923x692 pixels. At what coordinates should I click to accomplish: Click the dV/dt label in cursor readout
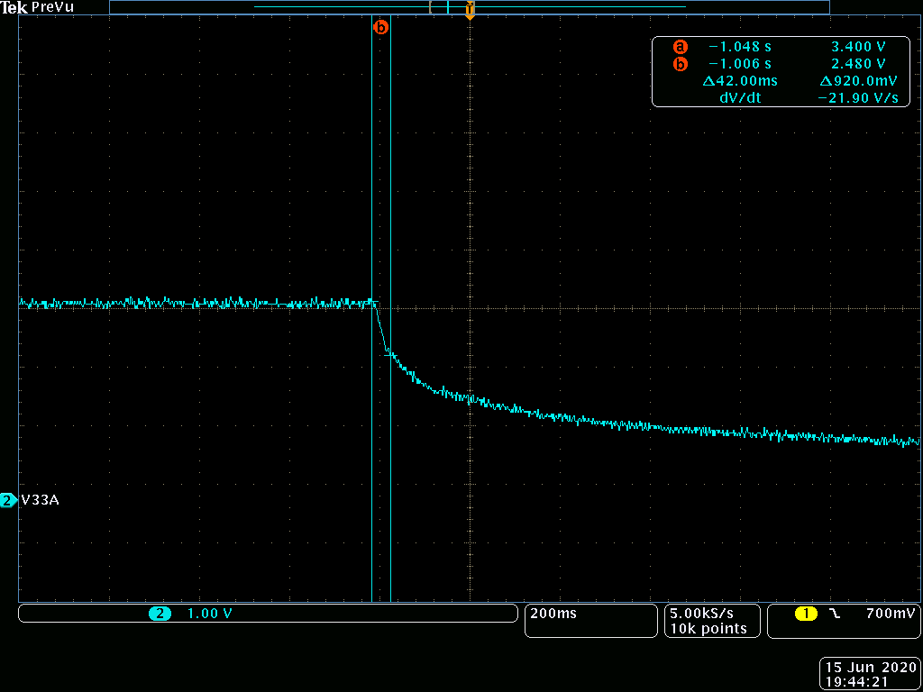(740, 98)
